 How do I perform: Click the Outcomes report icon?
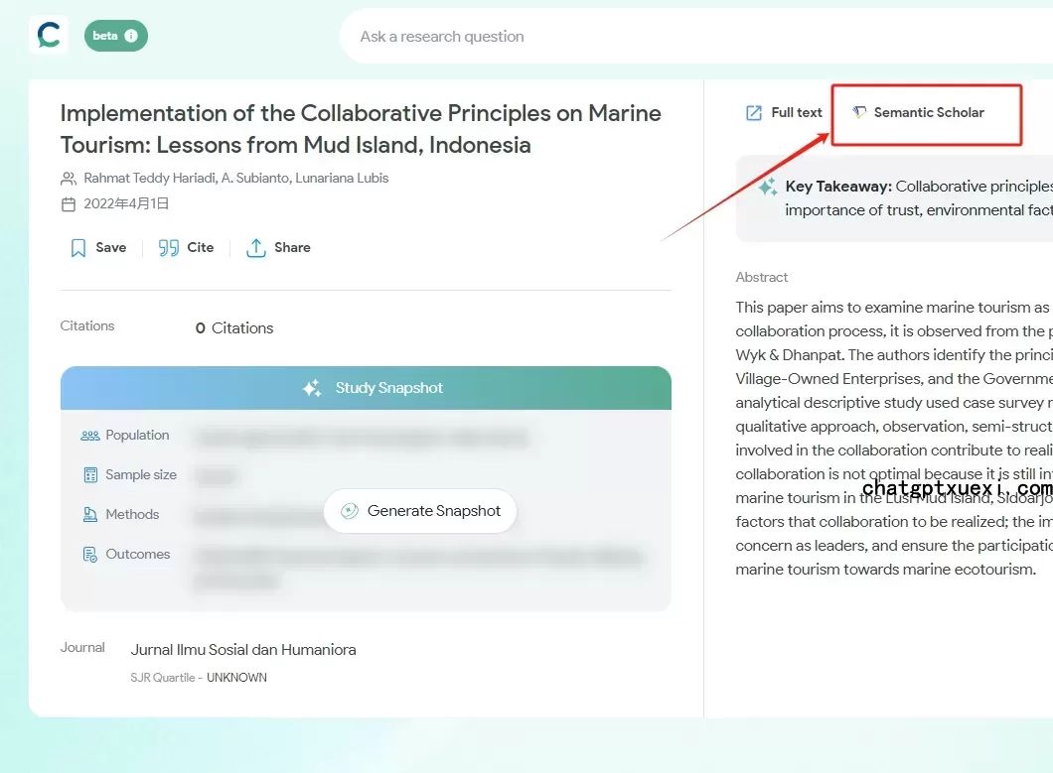point(90,555)
